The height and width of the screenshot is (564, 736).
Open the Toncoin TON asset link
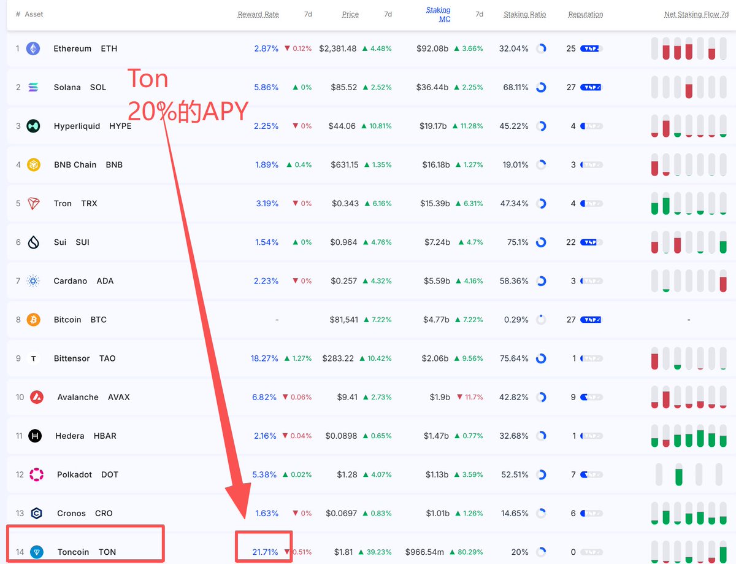click(86, 552)
